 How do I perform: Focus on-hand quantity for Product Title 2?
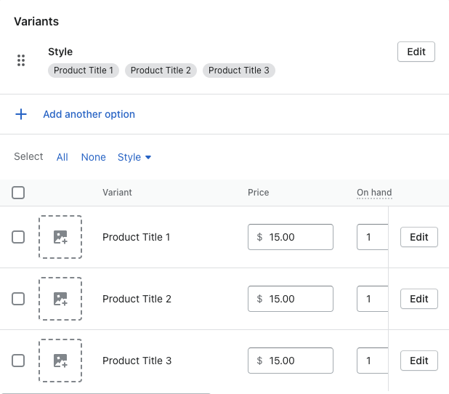click(x=372, y=299)
